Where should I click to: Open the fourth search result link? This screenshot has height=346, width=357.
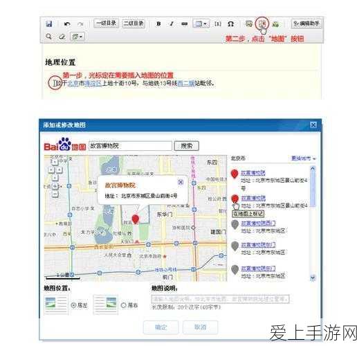click(x=258, y=245)
